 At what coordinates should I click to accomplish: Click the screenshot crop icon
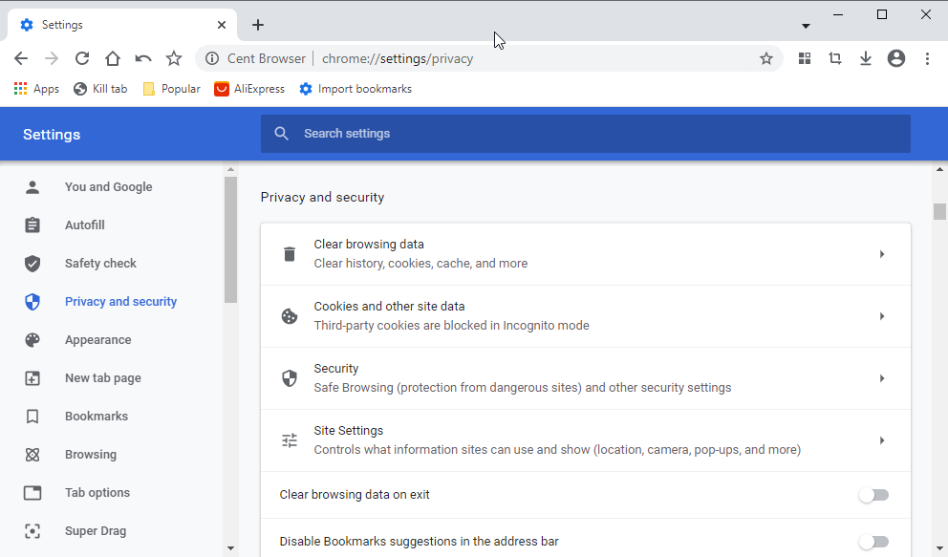point(835,58)
